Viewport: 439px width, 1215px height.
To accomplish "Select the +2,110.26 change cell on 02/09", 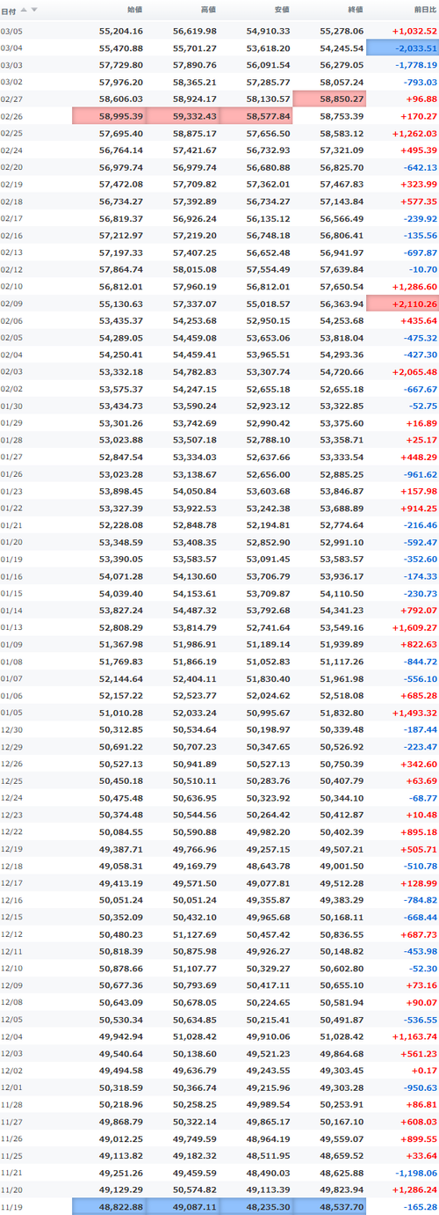I will (402, 304).
